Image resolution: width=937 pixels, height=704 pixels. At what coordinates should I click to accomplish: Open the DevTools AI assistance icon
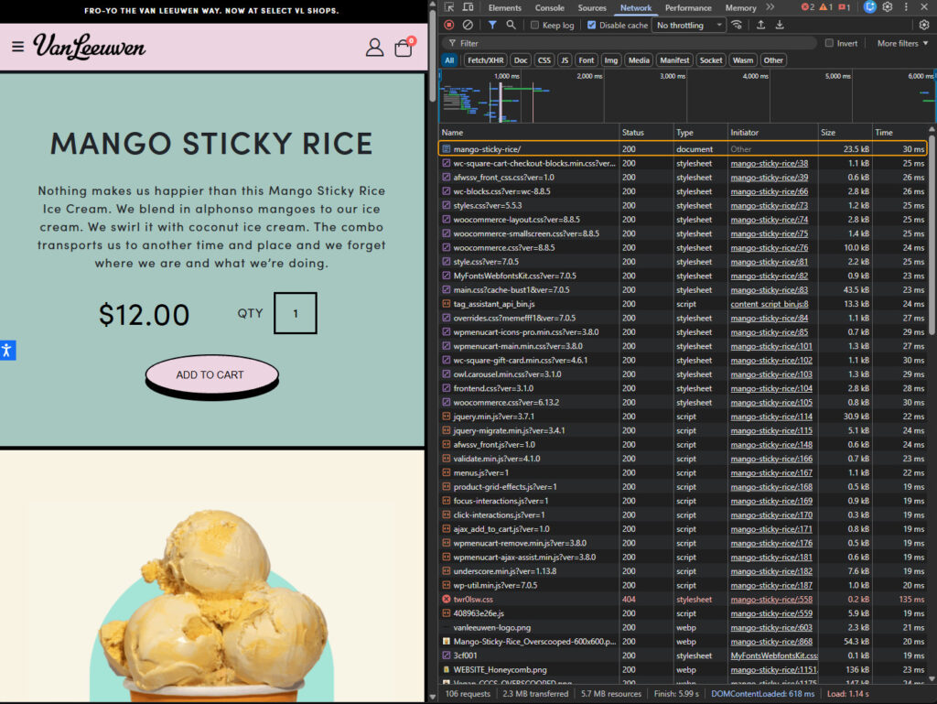click(x=870, y=7)
